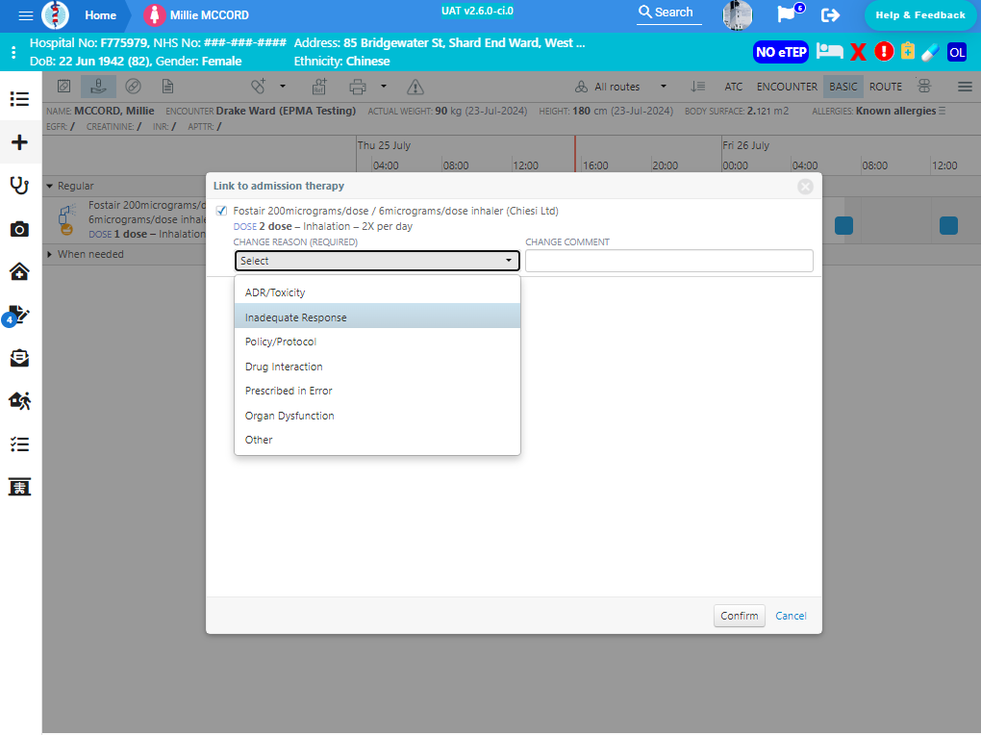The image size is (981, 735).
Task: Open the hamburger main menu
Action: pyautogui.click(x=26, y=15)
